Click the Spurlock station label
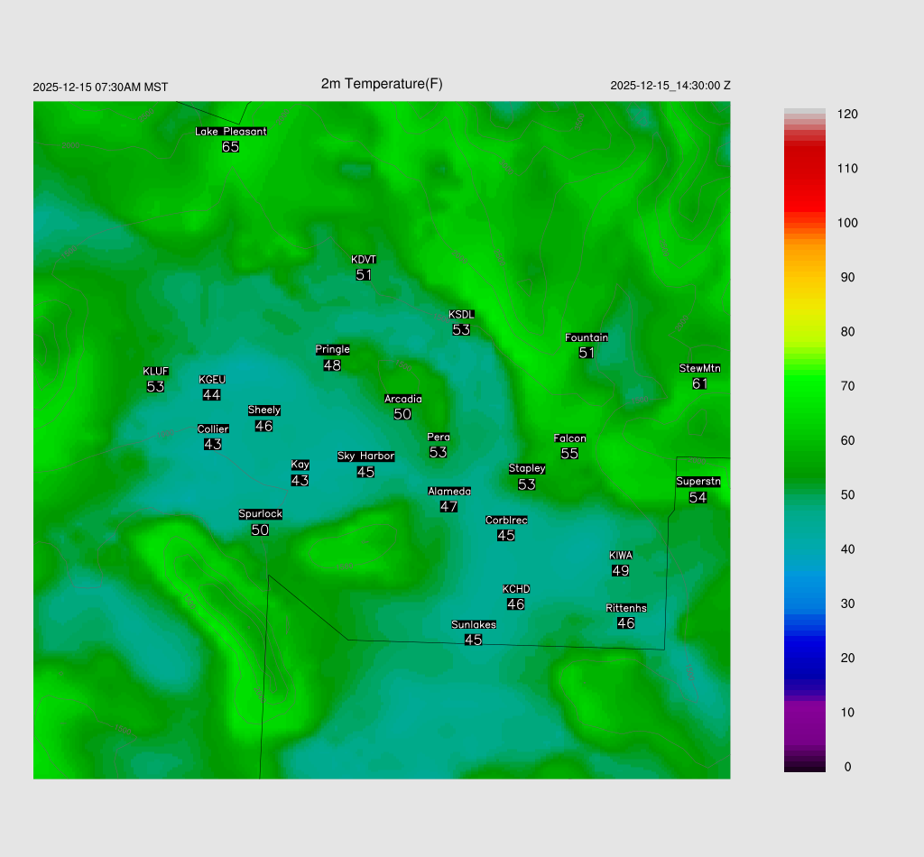The height and width of the screenshot is (857, 924). (260, 514)
